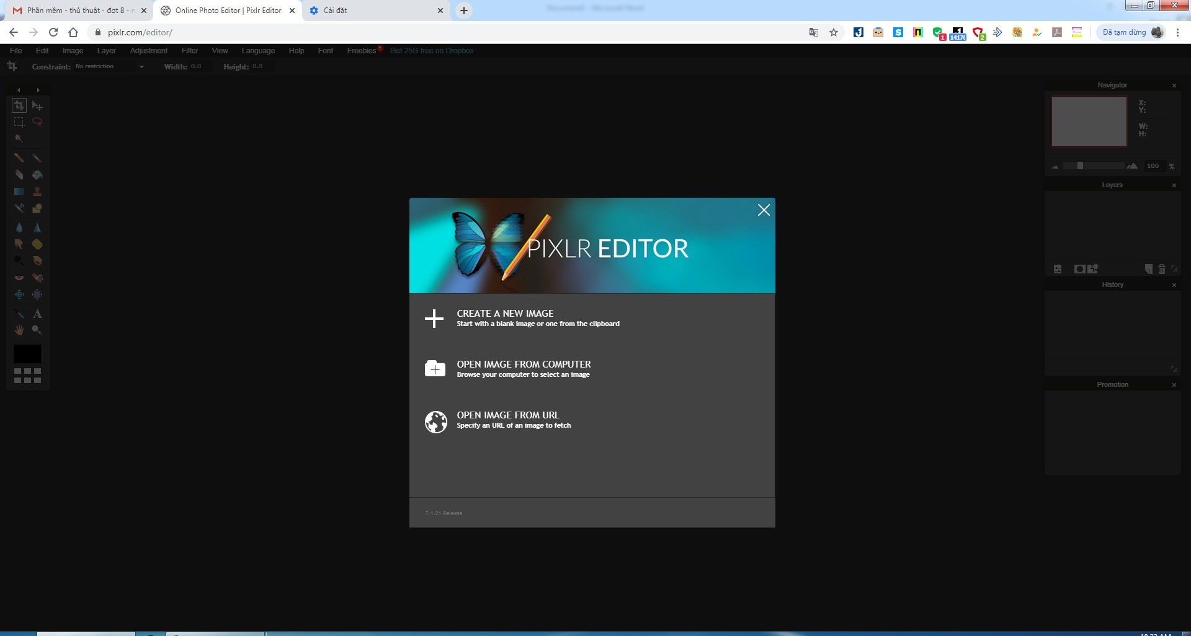
Task: Select the Lasso tool
Action: click(37, 122)
